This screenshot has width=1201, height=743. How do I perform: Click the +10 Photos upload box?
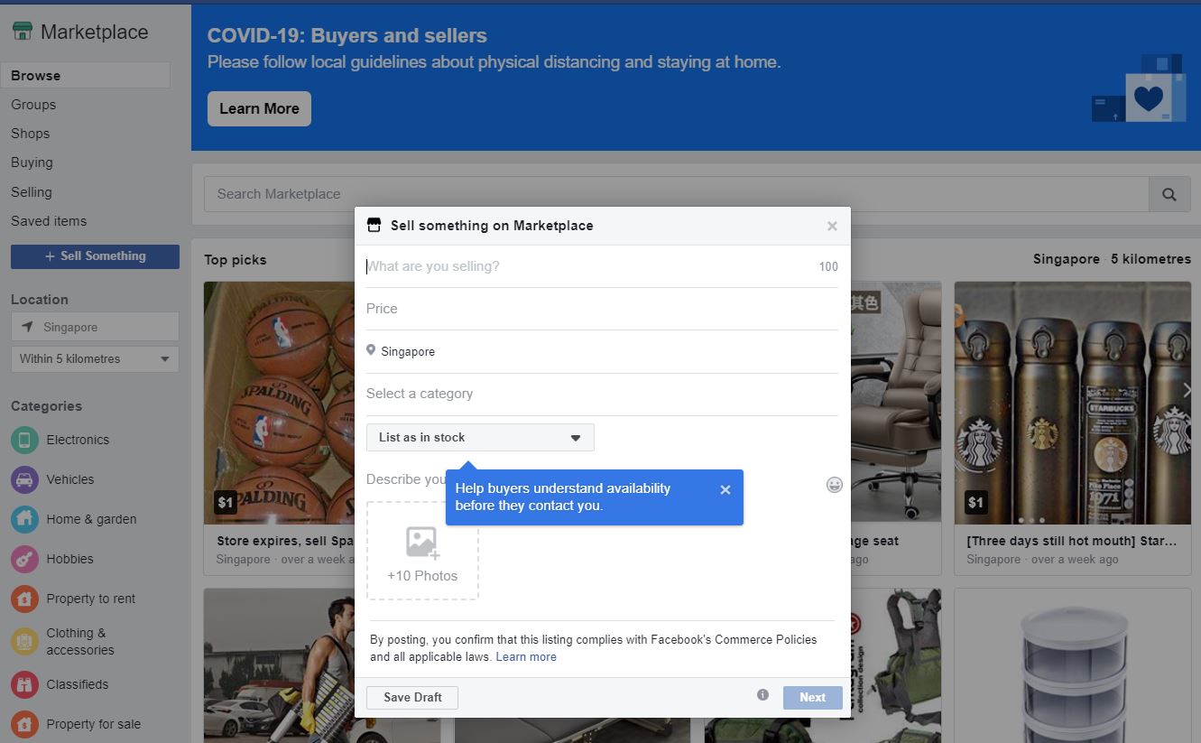tap(422, 551)
